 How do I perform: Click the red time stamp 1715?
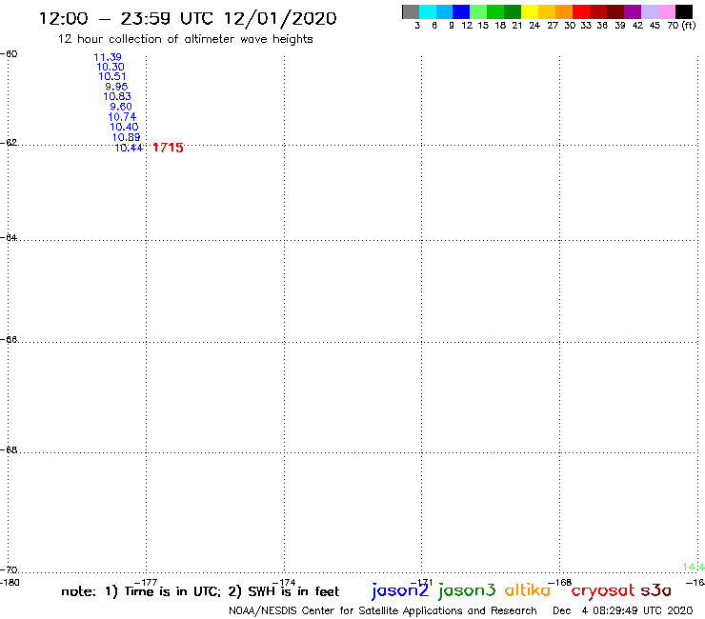tap(169, 148)
